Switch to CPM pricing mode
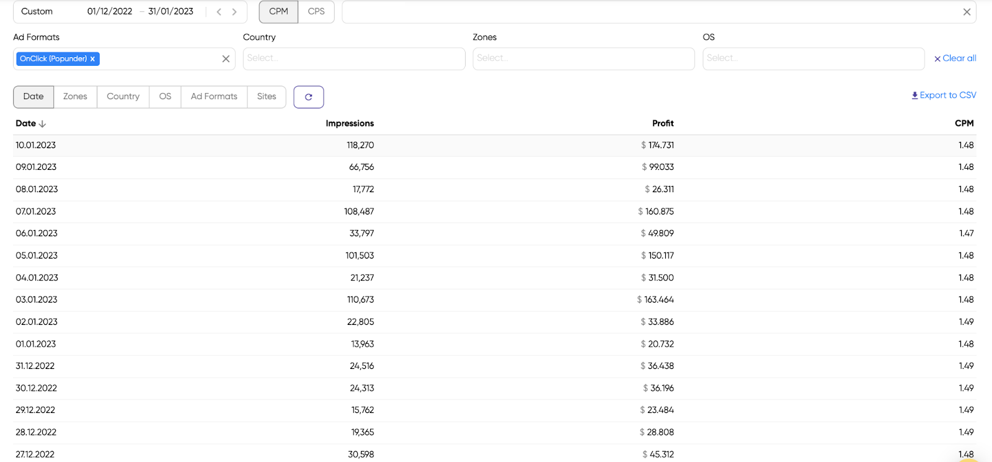This screenshot has height=462, width=992. 278,12
